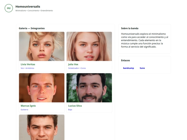Click the "Guitarra" role text
Viewport: 187px width, 140px height.
tap(24, 110)
